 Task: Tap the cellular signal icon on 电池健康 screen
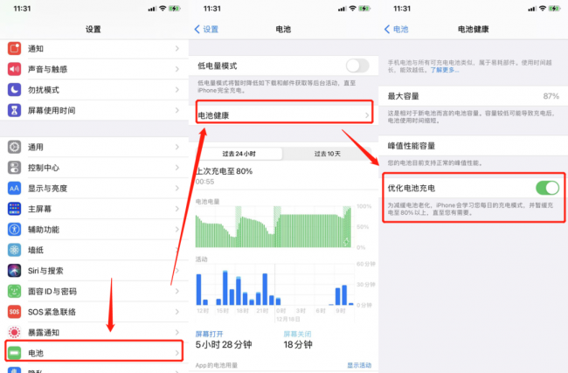coord(532,9)
